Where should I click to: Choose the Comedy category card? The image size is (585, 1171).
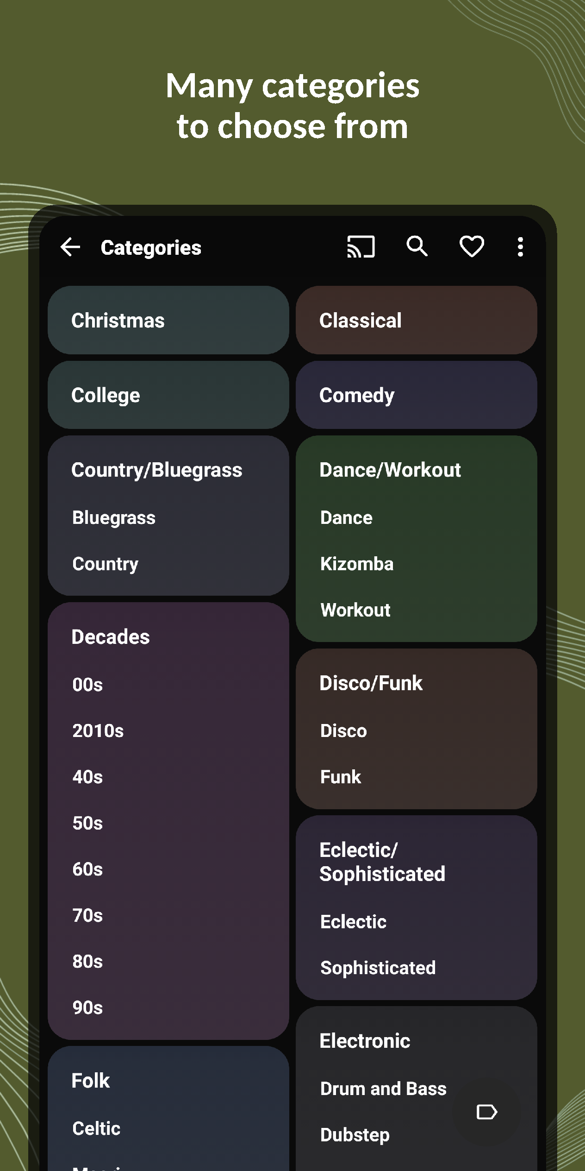point(416,395)
